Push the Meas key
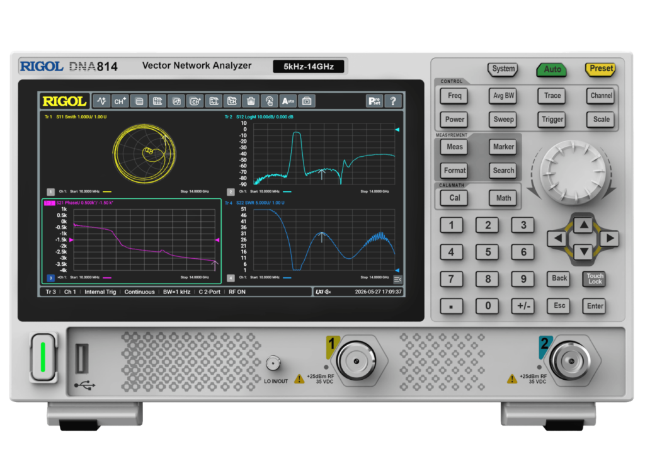Viewport: 645px width, 456px height. click(454, 147)
